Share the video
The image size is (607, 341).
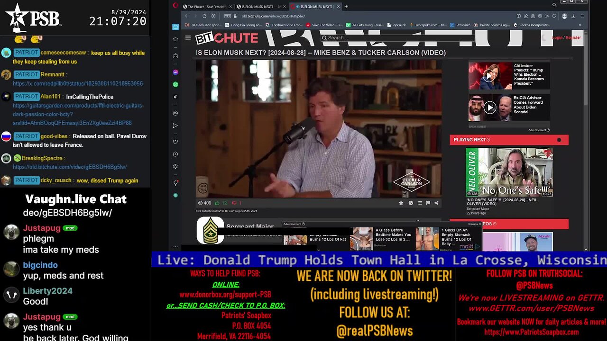pos(436,203)
